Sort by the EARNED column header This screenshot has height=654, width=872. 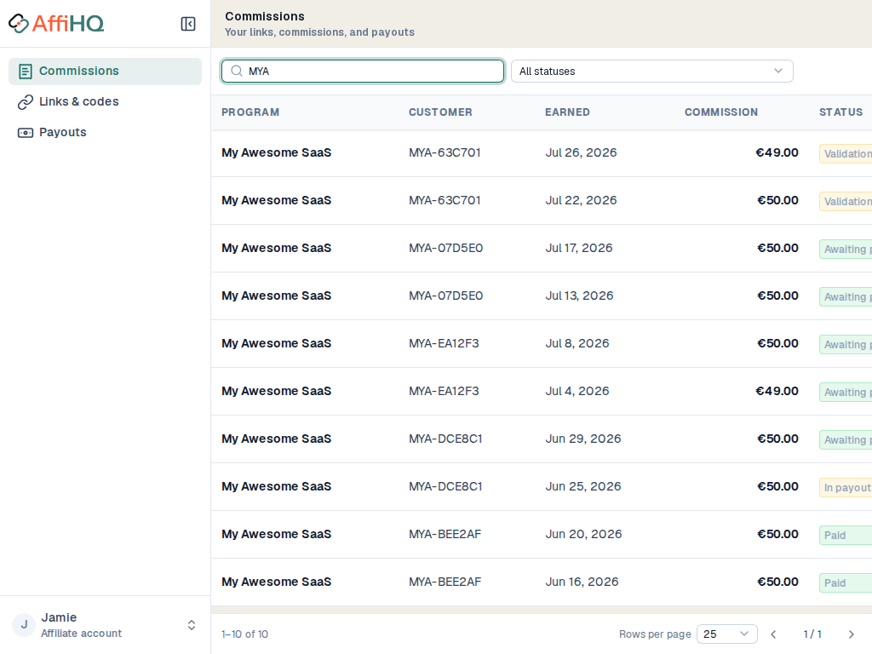point(567,112)
